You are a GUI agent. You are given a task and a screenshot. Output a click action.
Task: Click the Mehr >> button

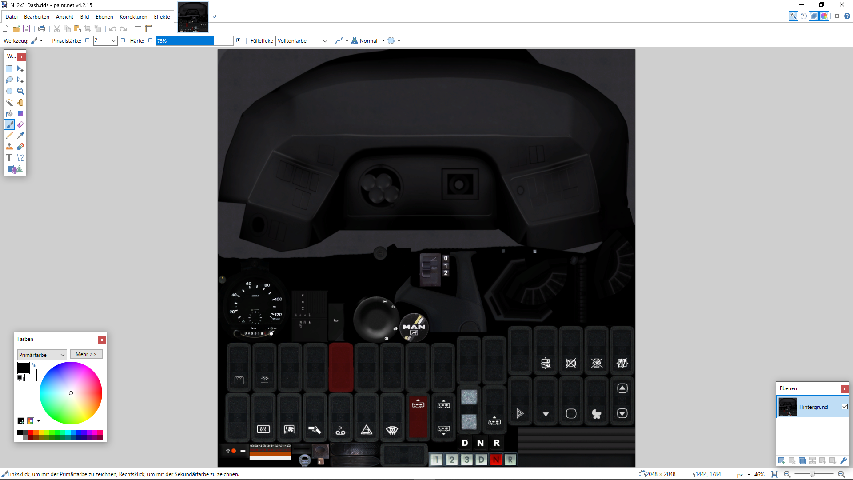(86, 354)
